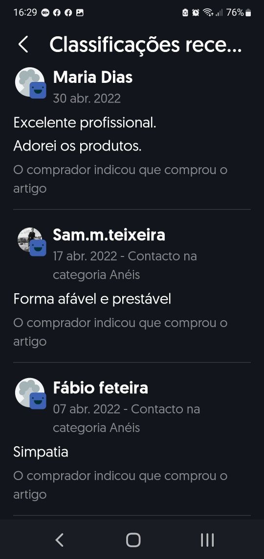Tap the battery indicator in status bar
264x559 pixels.
pos(248,13)
